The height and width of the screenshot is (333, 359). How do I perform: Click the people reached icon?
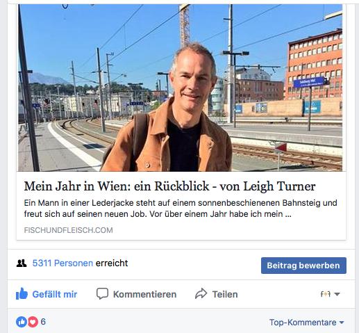pos(22,263)
